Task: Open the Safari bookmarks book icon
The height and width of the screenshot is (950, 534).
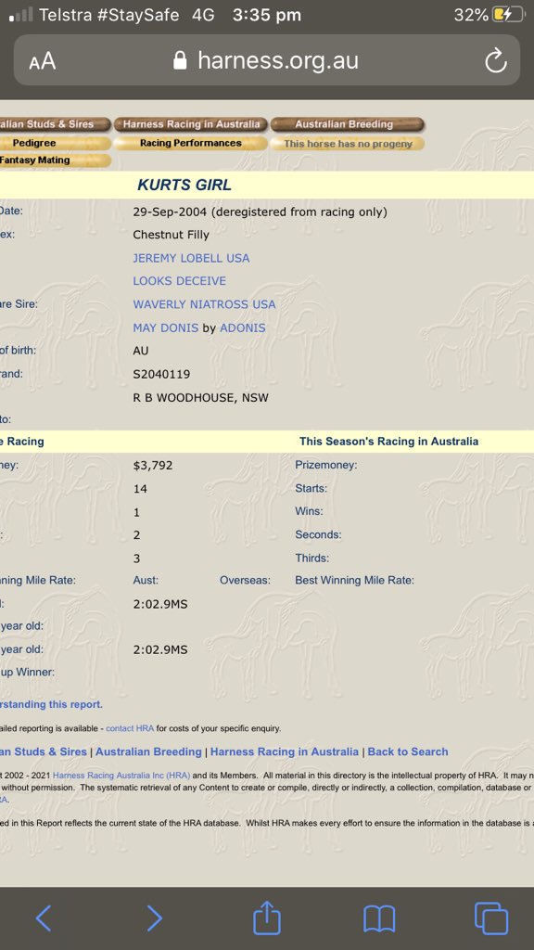Action: click(379, 918)
